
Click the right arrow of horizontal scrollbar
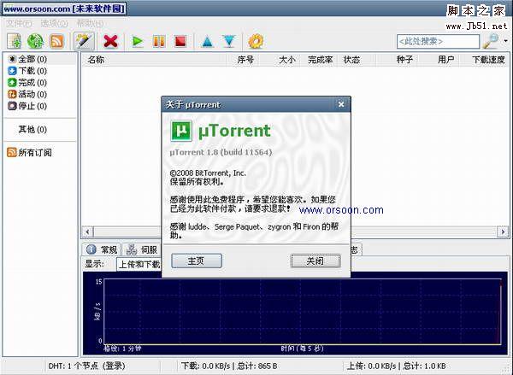click(503, 231)
